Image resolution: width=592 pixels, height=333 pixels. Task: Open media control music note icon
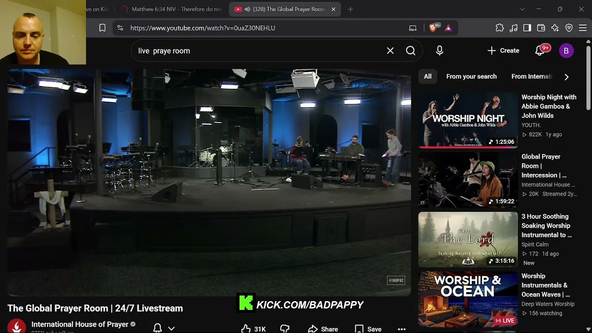pyautogui.click(x=513, y=28)
